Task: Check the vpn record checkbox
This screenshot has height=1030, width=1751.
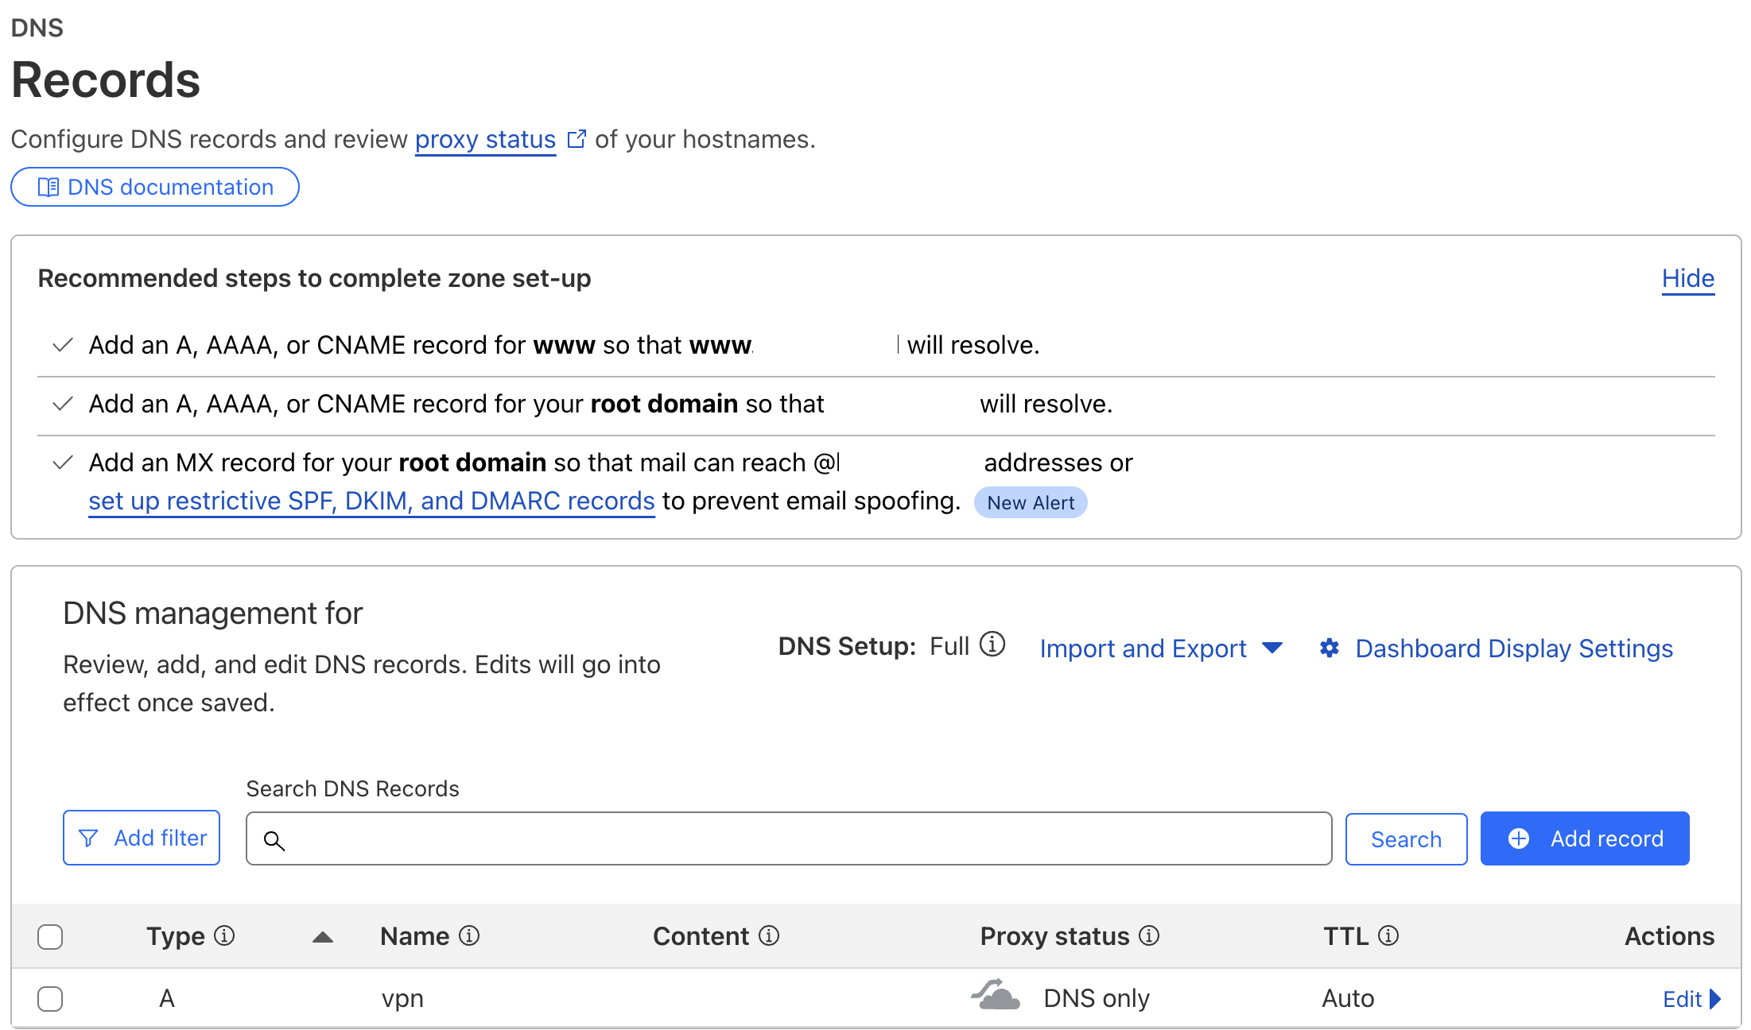Action: [x=50, y=998]
